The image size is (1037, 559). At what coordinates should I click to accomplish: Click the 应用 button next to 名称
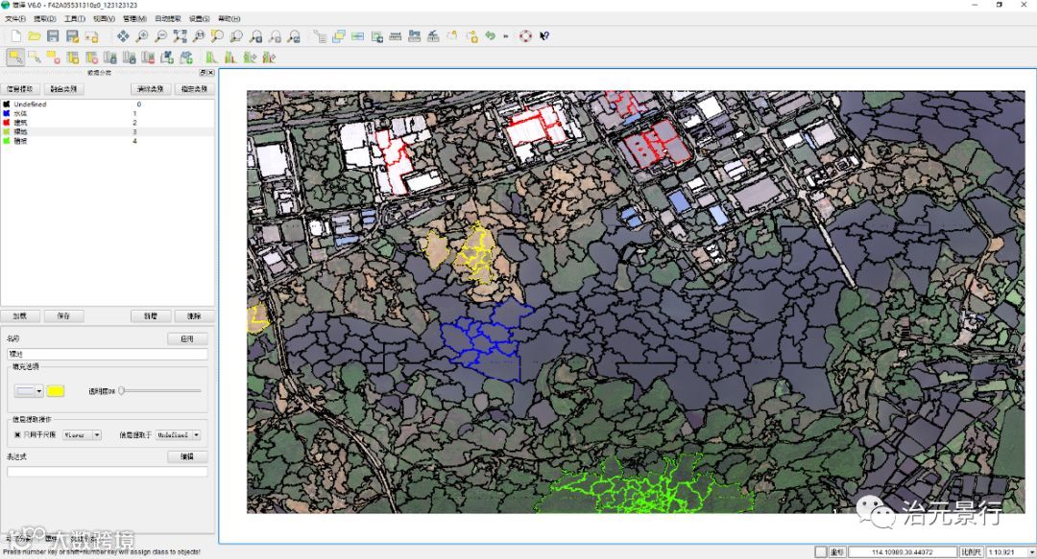pos(187,338)
